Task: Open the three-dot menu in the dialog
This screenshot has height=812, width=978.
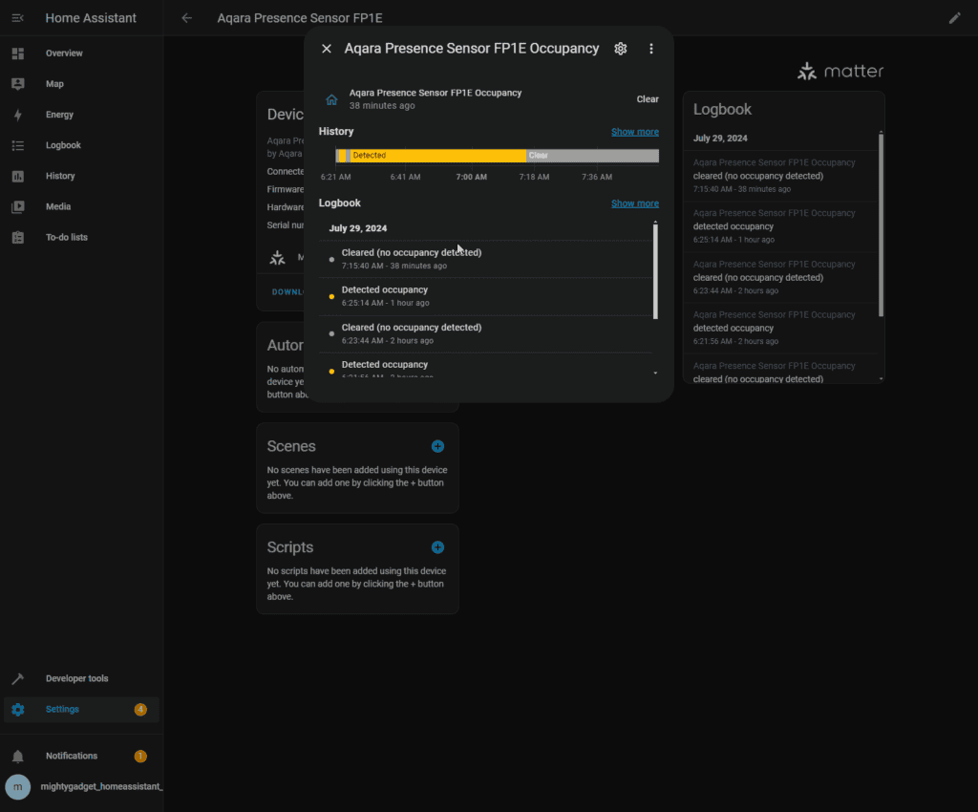Action: click(x=651, y=49)
